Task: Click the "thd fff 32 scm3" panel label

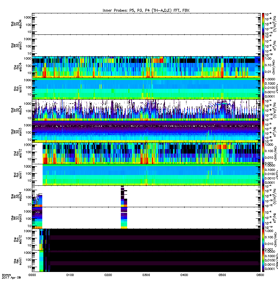Action: 16,132
